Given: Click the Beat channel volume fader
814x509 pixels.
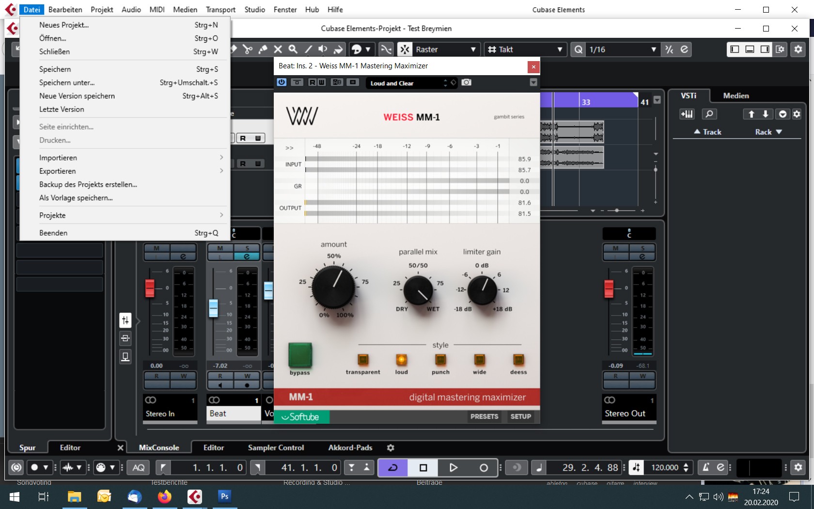Looking at the screenshot, I should (x=213, y=308).
